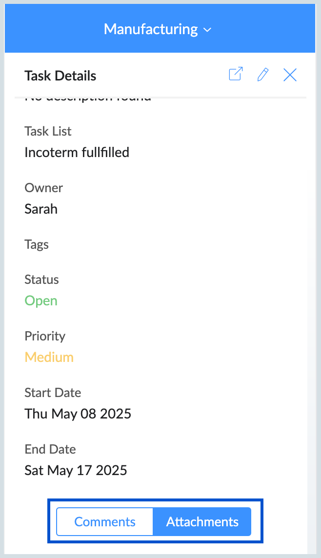Click the Tags field label
The width and height of the screenshot is (321, 558).
pyautogui.click(x=37, y=245)
